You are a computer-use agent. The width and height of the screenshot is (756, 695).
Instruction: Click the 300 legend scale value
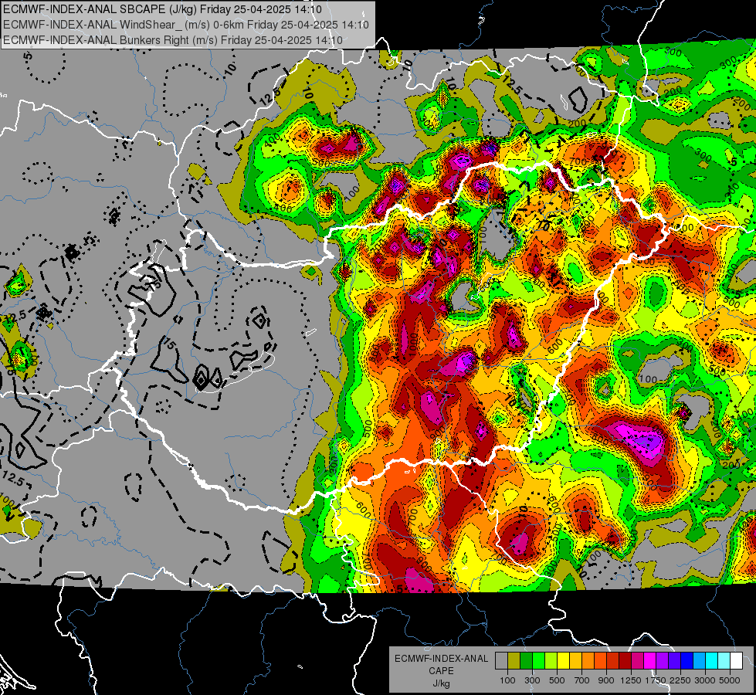point(532,680)
